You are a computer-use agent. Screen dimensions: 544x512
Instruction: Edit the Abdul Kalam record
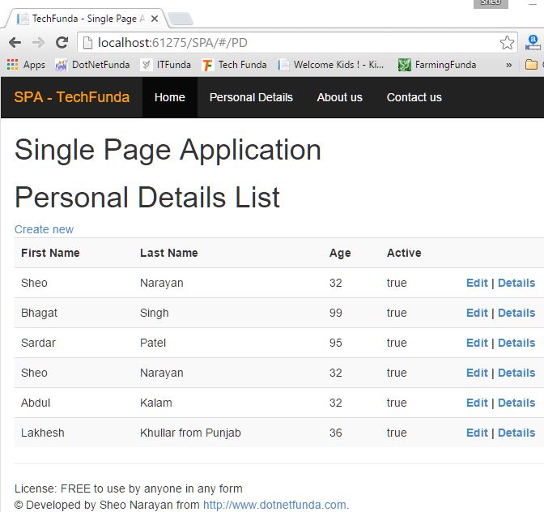pos(477,403)
